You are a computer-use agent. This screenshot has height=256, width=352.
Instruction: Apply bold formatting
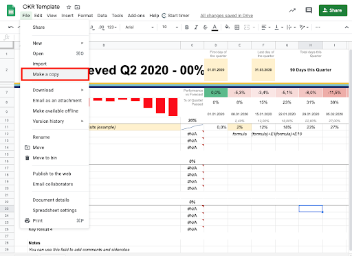pos(187,27)
